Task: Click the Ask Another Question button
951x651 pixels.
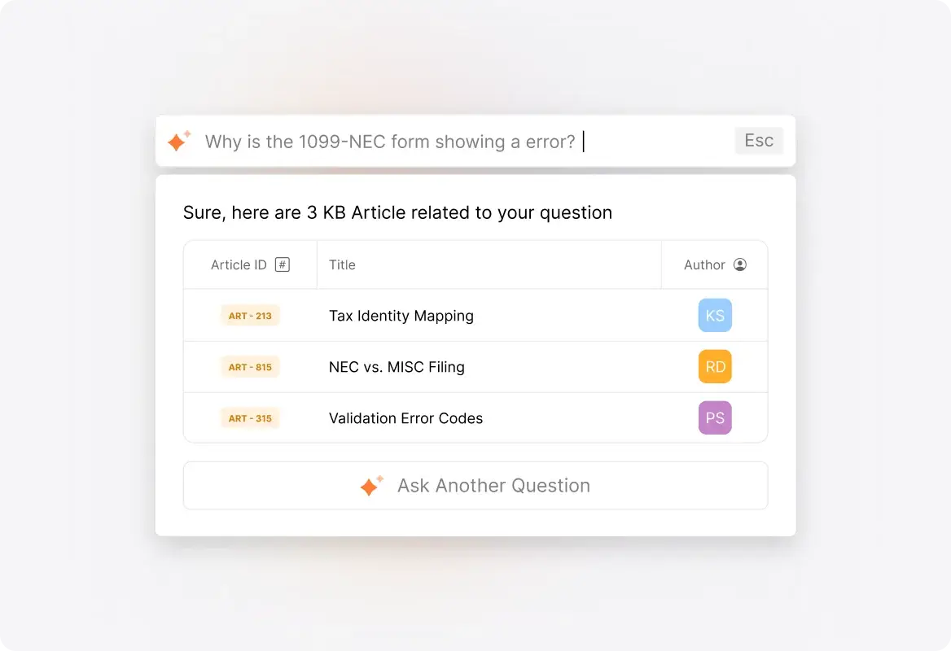Action: [475, 486]
